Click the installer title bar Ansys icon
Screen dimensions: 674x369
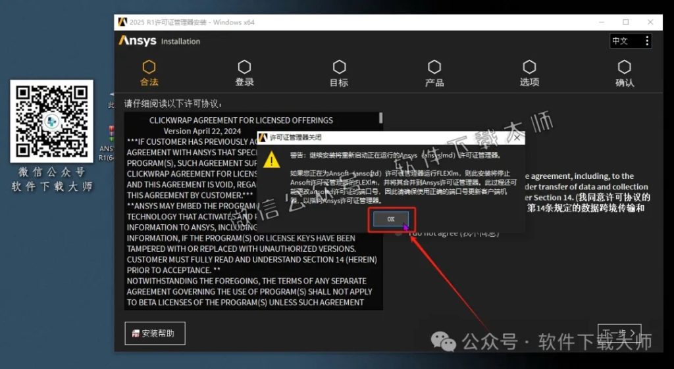122,22
